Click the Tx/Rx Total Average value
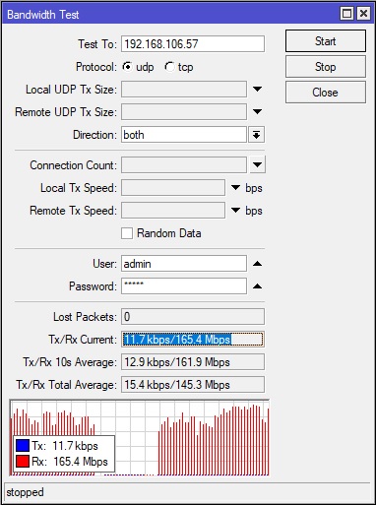The width and height of the screenshot is (376, 505). click(193, 385)
